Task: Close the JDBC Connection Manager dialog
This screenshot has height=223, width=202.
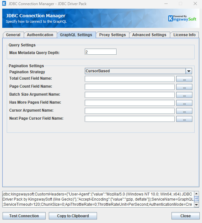Action: point(185,216)
